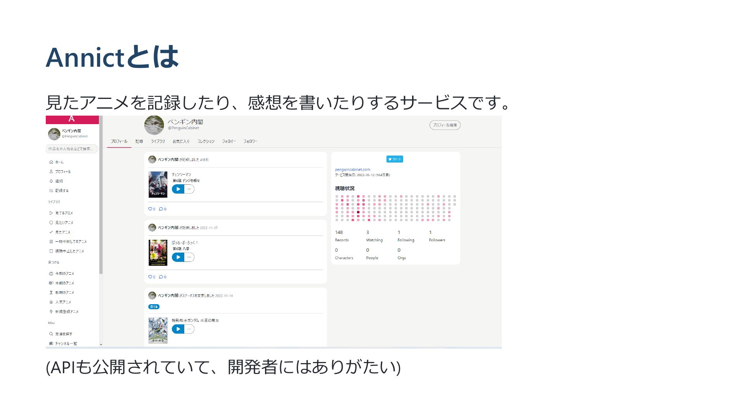Switch to the フォロワー tab
Screen dimensions: 745x419
click(250, 142)
